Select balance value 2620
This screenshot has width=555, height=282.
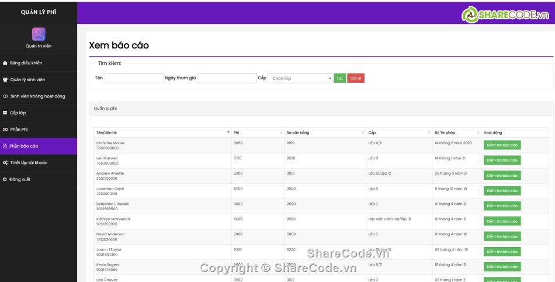(291, 158)
